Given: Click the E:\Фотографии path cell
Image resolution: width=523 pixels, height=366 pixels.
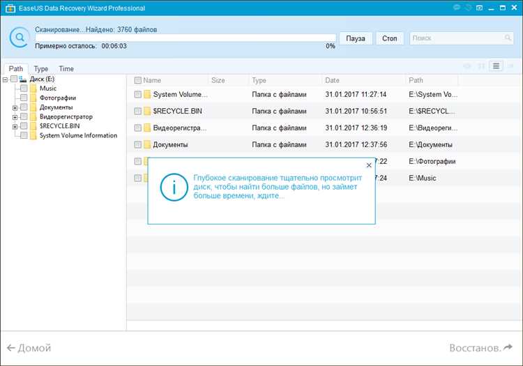Looking at the screenshot, I should (x=432, y=161).
